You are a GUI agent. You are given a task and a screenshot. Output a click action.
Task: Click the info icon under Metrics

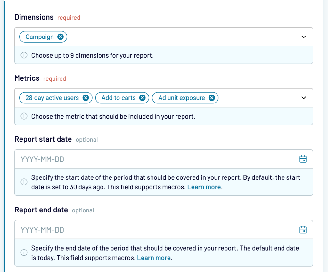24,117
